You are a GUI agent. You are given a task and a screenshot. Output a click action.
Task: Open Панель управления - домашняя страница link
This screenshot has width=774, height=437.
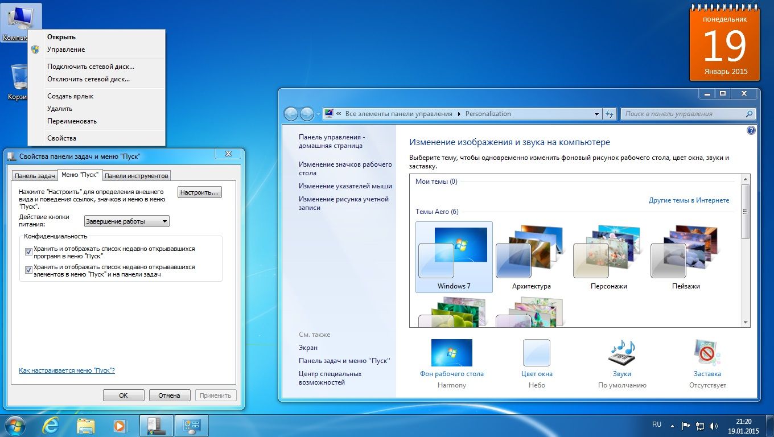[331, 141]
